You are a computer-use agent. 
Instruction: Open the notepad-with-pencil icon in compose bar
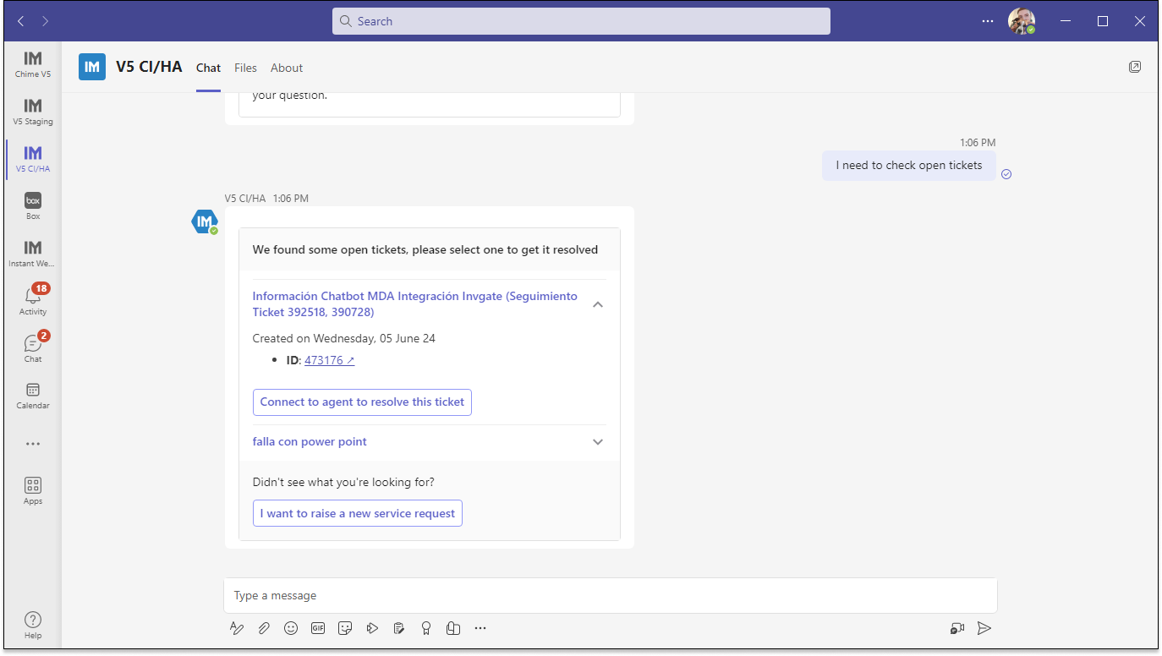tap(399, 628)
